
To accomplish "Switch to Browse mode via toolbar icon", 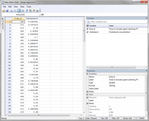I will tap(23, 11).
